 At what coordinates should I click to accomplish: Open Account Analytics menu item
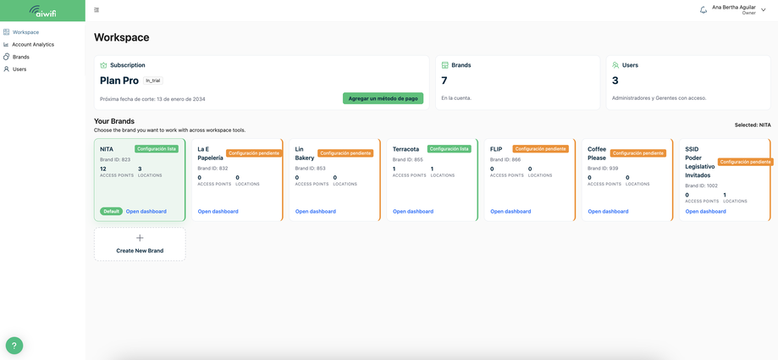coord(33,44)
